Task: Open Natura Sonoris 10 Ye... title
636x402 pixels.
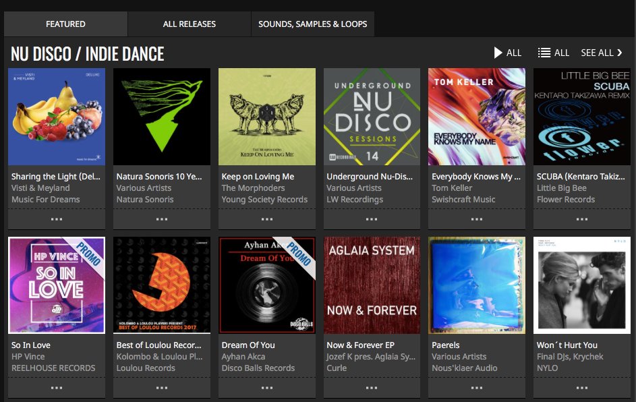Action: [159, 177]
